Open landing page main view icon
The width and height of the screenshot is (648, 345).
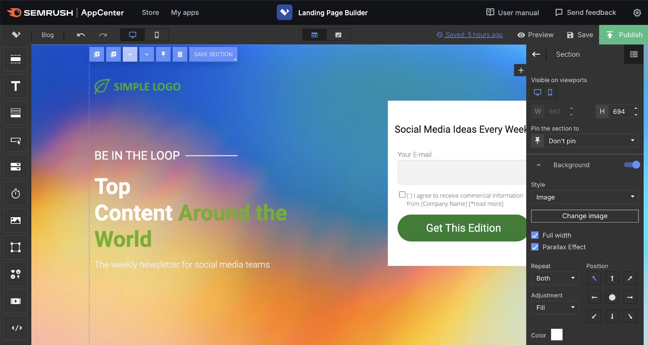314,35
